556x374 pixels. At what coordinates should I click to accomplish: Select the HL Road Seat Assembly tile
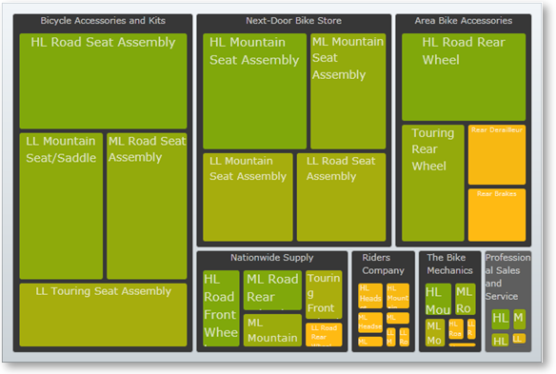pyautogui.click(x=103, y=81)
